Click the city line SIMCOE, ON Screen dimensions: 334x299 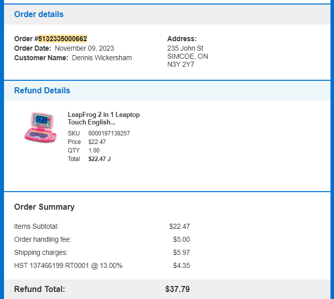point(187,56)
